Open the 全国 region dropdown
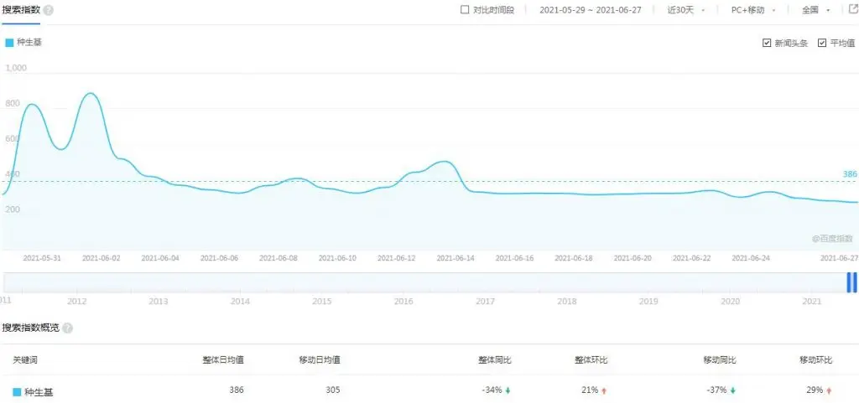The image size is (859, 403). (815, 10)
